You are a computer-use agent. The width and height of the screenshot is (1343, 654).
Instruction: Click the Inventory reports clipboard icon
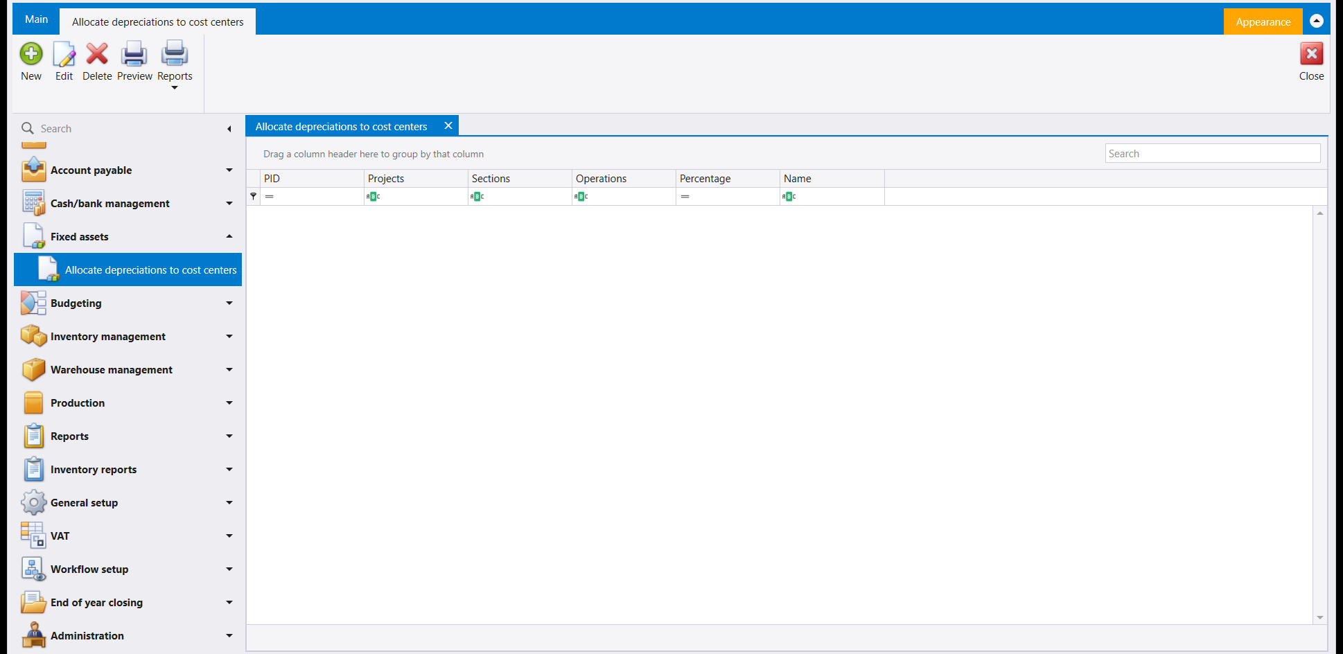[x=33, y=469]
